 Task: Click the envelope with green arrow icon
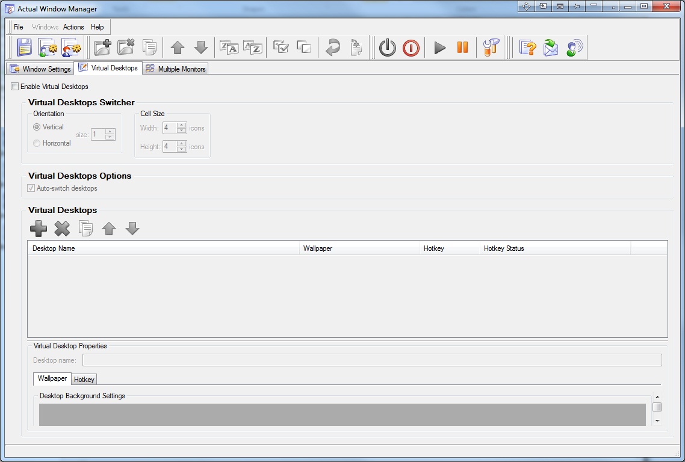[551, 48]
